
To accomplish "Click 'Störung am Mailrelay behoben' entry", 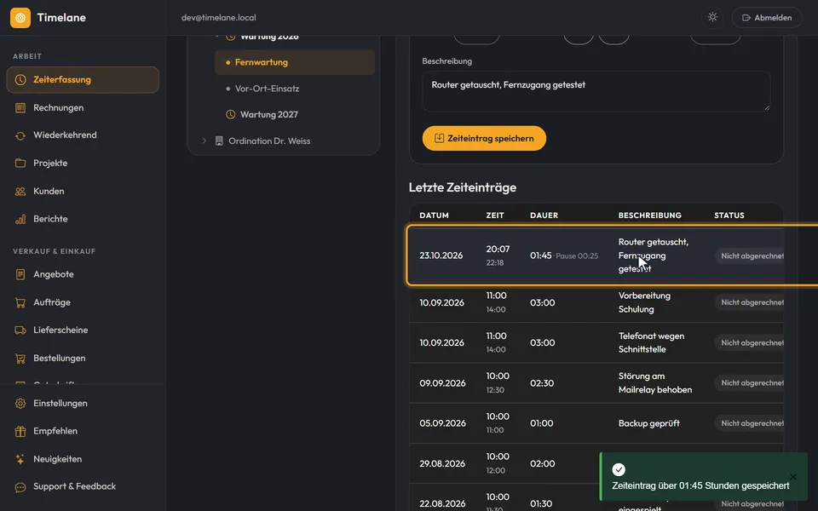I will tap(655, 382).
